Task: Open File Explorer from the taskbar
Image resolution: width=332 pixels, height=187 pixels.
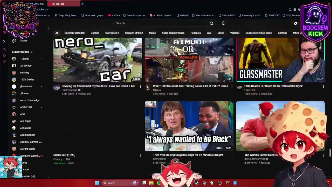Action: click(151, 183)
